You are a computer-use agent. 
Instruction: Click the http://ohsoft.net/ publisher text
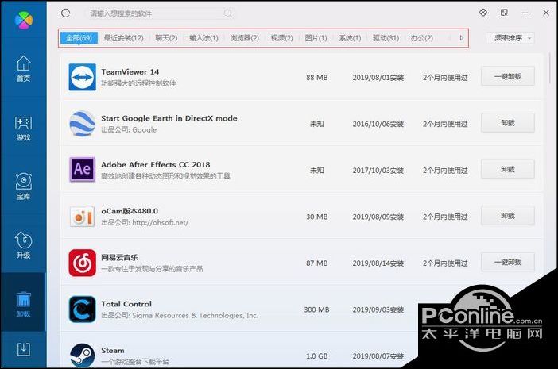point(160,223)
